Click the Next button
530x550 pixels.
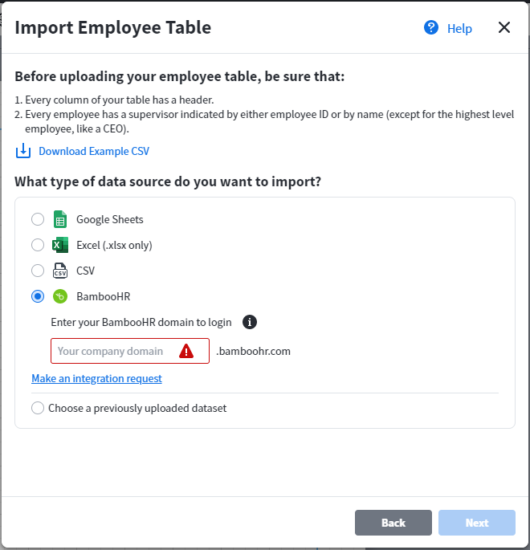(477, 523)
